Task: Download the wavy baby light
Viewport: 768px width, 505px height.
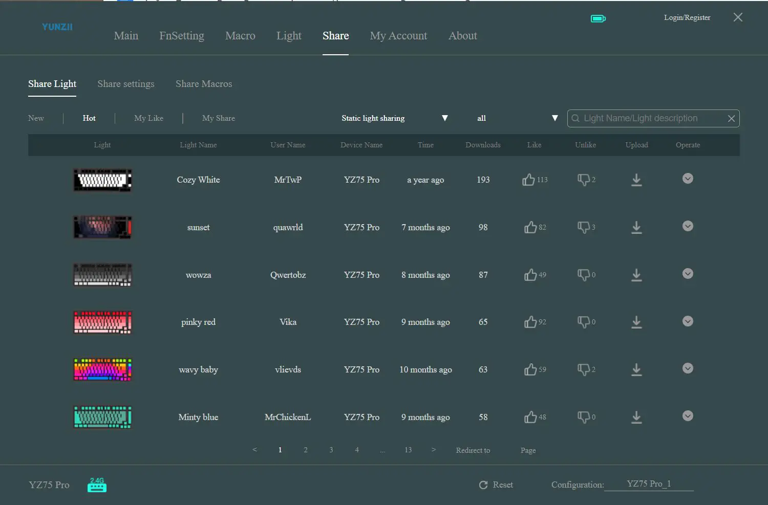Action: click(636, 370)
